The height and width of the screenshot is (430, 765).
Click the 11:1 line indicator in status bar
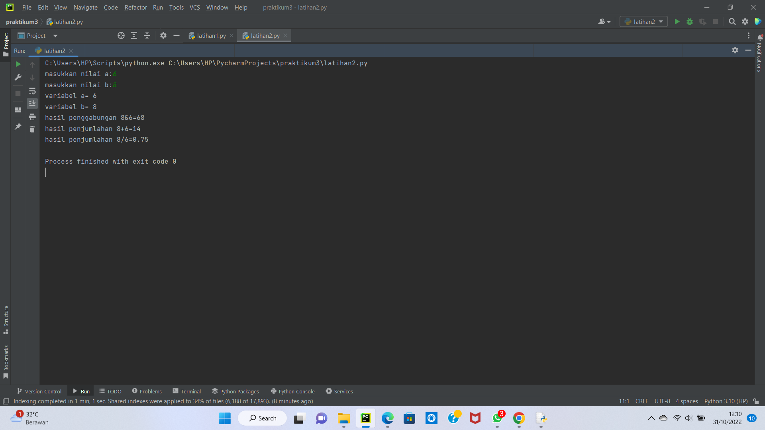624,401
